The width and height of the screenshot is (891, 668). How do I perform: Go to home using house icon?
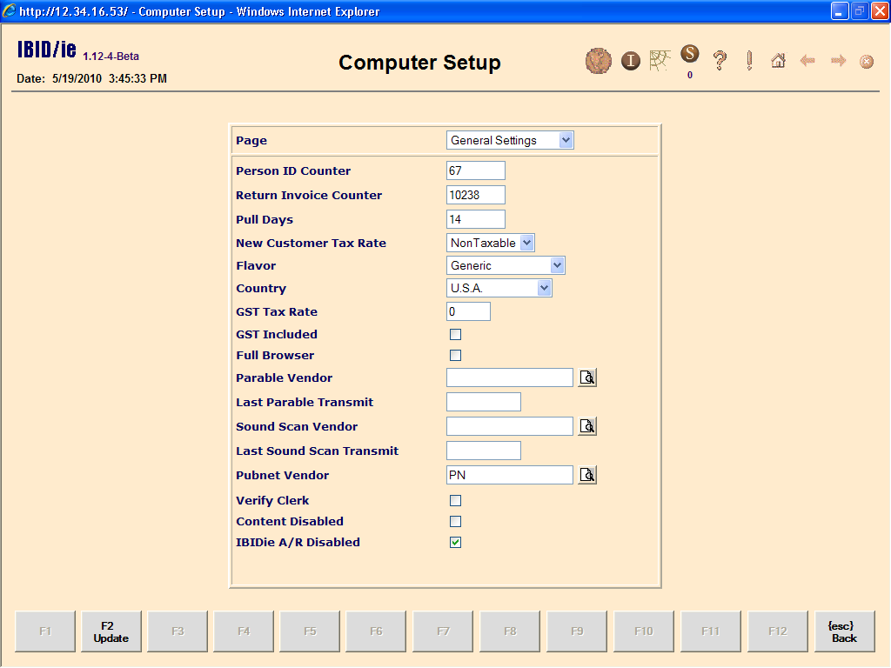[778, 61]
